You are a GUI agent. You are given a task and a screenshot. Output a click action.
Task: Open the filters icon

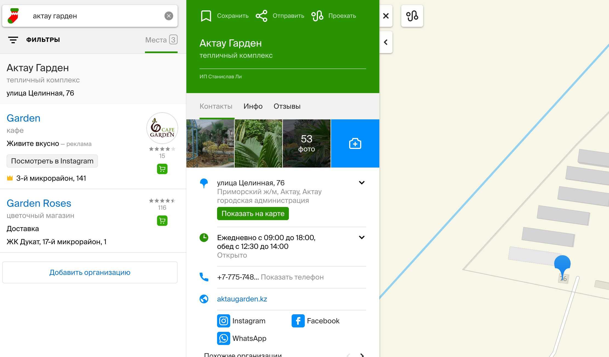[x=13, y=40]
